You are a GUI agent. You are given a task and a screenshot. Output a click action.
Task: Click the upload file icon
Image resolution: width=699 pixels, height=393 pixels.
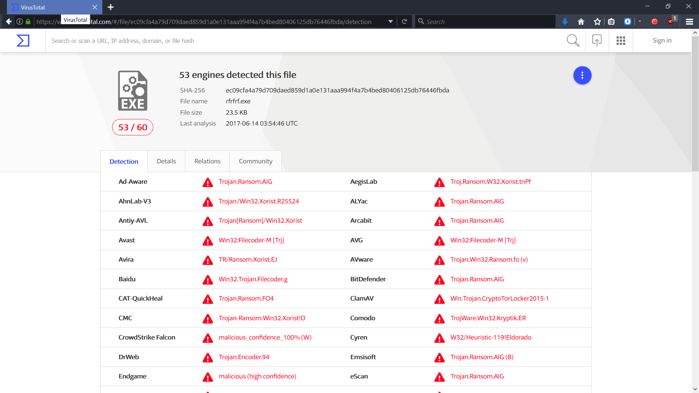pyautogui.click(x=597, y=40)
